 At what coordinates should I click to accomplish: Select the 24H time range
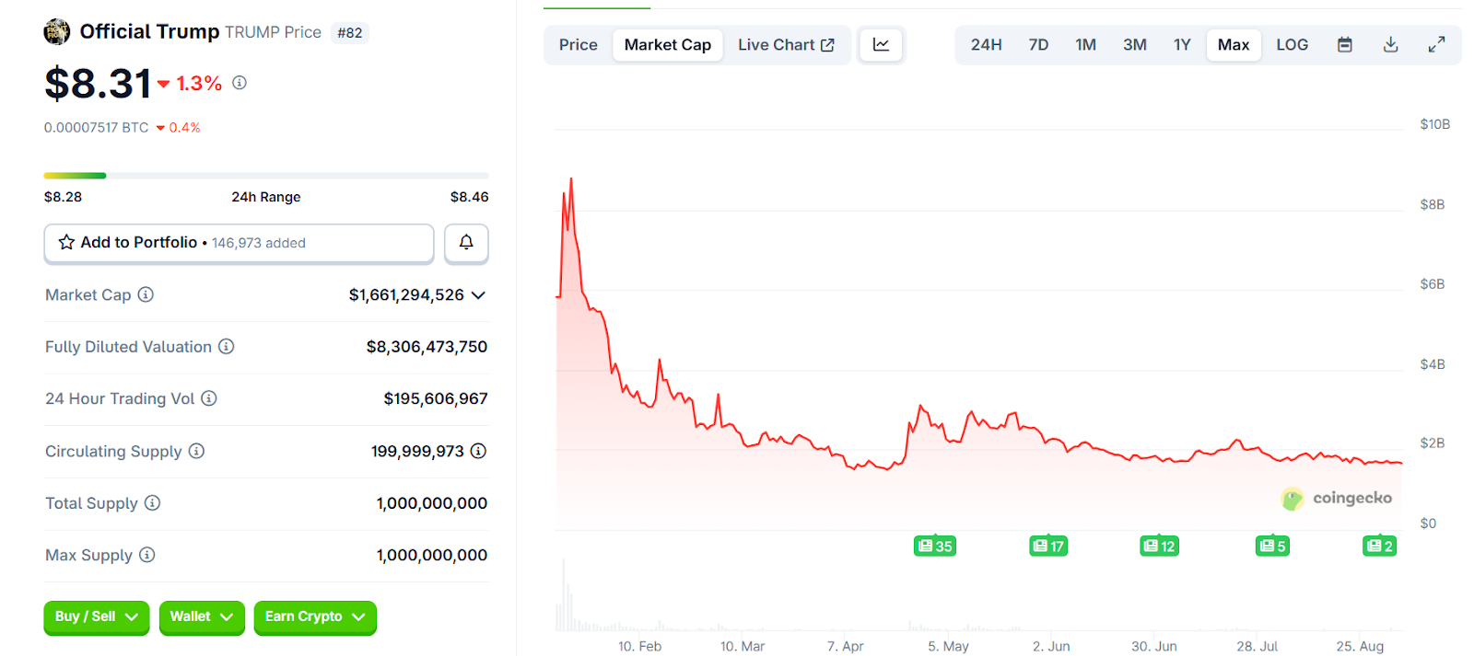click(x=986, y=45)
